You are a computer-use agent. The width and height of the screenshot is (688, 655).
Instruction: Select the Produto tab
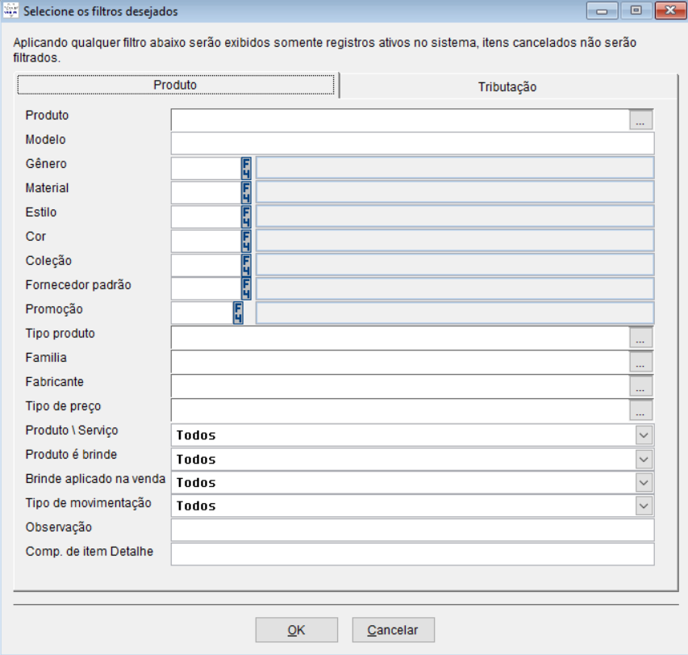pyautogui.click(x=176, y=85)
